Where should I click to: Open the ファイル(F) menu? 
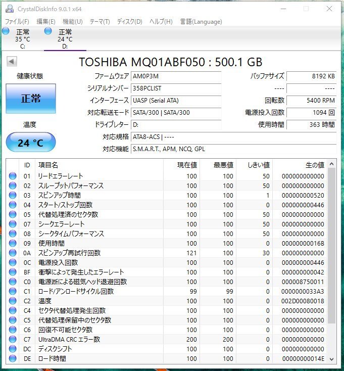tap(17, 22)
